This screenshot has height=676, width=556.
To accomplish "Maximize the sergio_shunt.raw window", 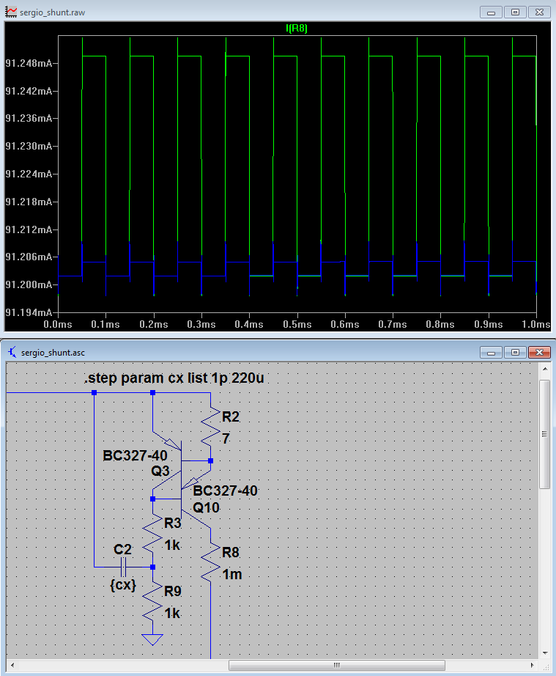I will click(515, 12).
